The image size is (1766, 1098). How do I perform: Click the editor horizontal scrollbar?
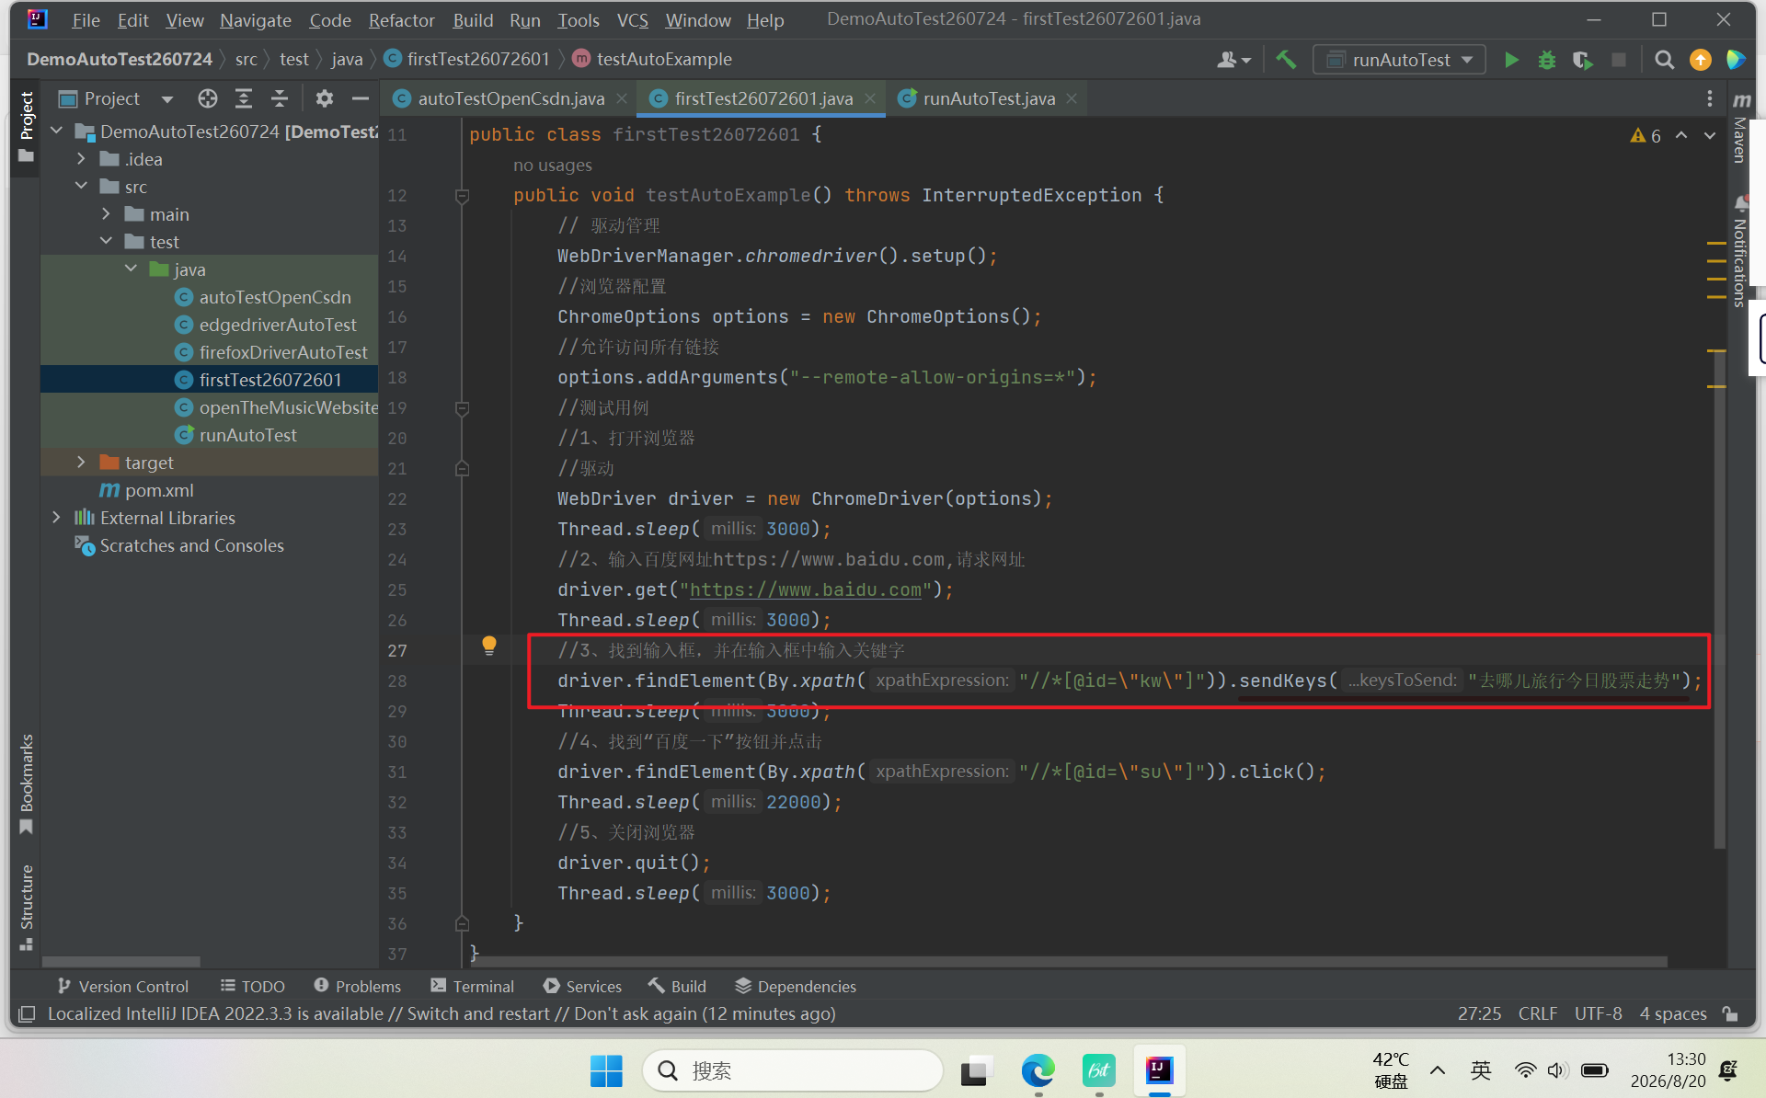1067,962
